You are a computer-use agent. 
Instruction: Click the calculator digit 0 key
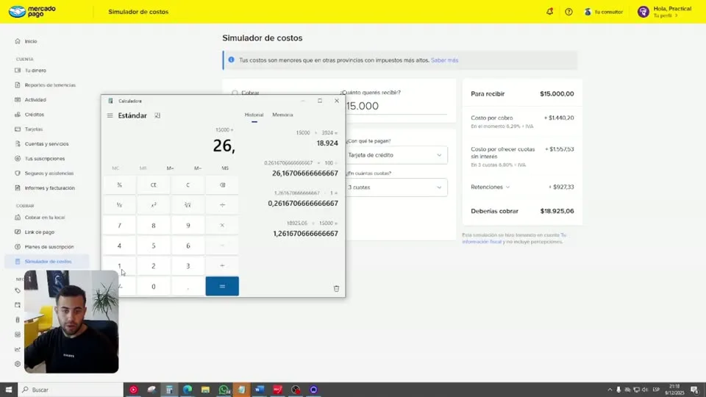click(x=154, y=286)
